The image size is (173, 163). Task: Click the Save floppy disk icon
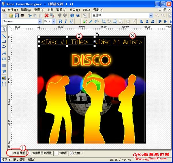[x=16, y=16]
